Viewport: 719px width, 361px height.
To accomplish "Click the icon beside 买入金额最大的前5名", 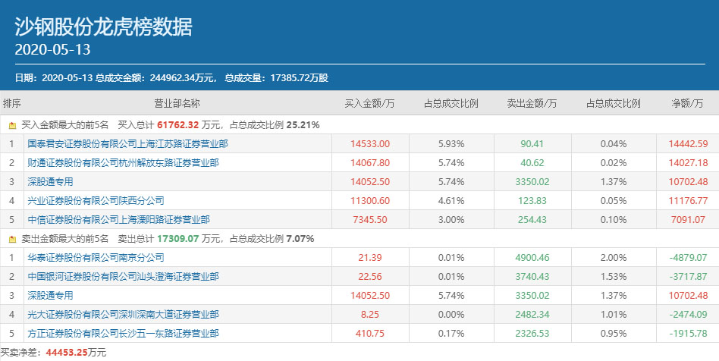I will (12, 124).
